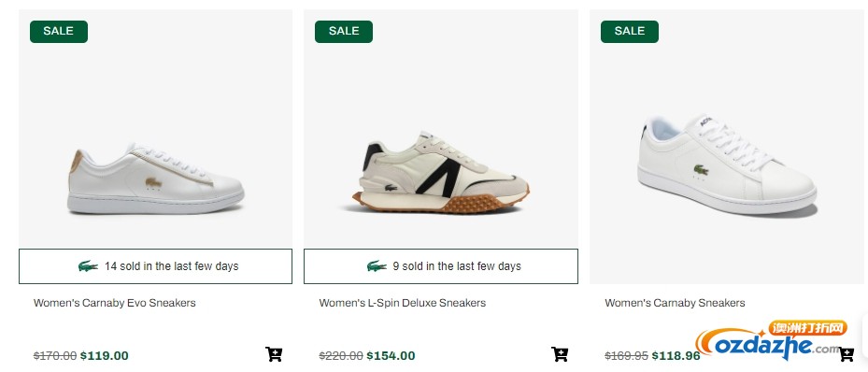Click SALE badge on Women's Carnaby Sneakers
The image size is (868, 372).
(x=630, y=32)
